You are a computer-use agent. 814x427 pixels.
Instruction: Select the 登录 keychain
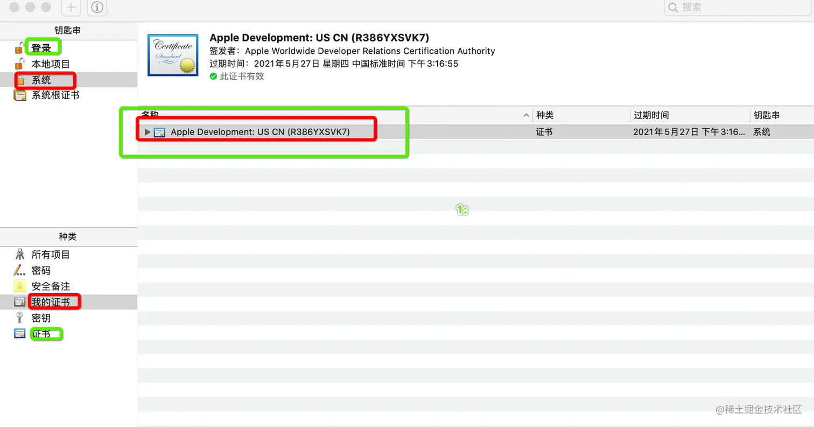41,48
